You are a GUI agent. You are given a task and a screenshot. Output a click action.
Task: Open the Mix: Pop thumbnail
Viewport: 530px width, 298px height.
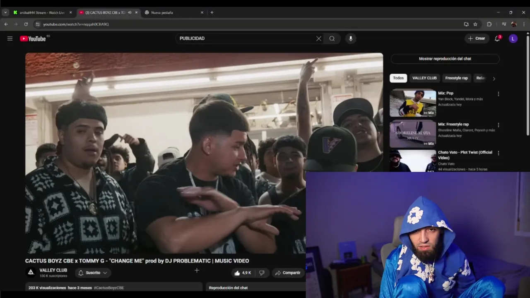click(x=413, y=103)
